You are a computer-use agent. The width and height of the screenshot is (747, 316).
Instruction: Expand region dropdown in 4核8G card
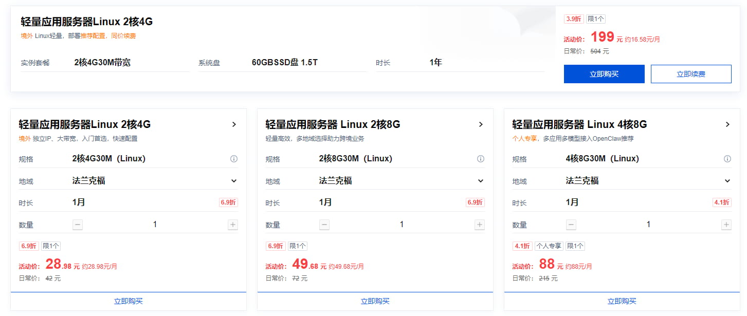pyautogui.click(x=727, y=181)
